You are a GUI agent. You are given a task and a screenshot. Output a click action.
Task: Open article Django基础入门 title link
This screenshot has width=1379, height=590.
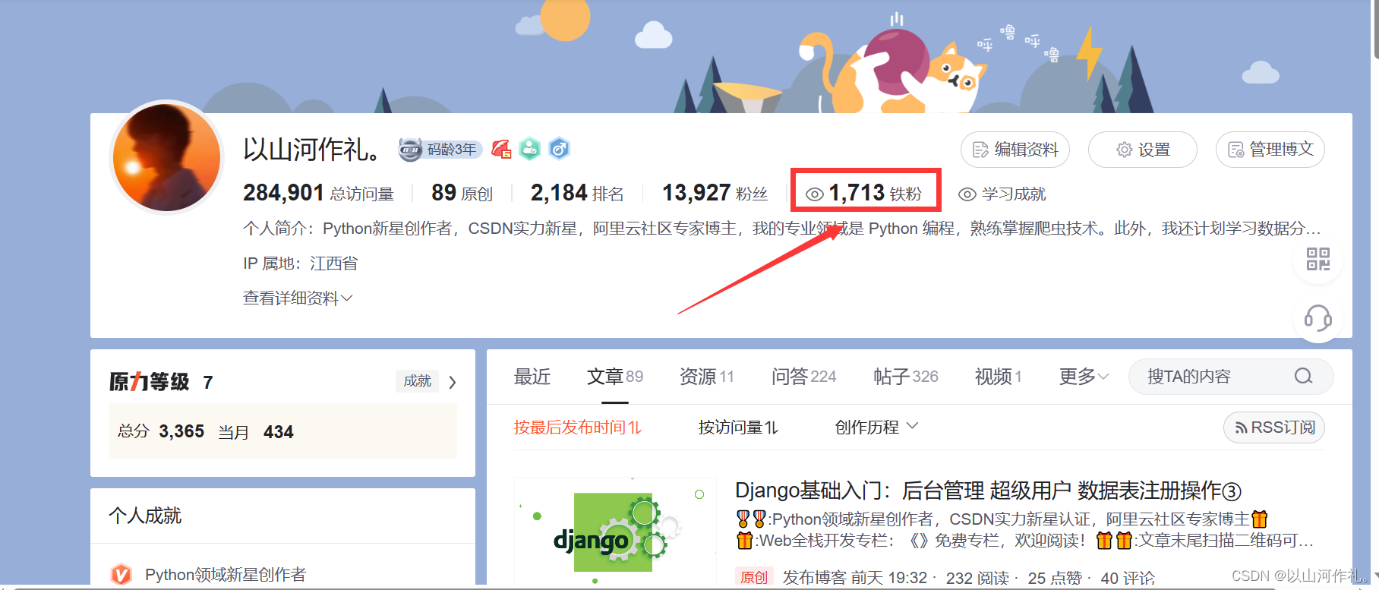point(988,491)
